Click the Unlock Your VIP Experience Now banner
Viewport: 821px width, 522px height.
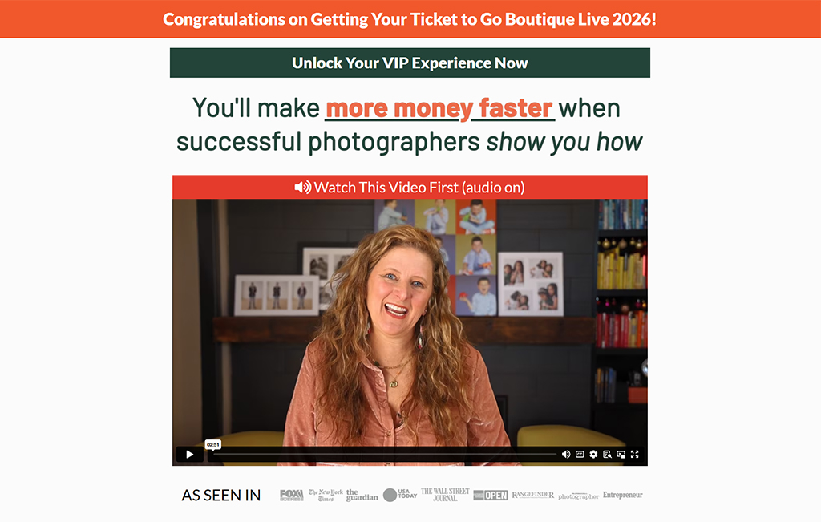coord(410,63)
